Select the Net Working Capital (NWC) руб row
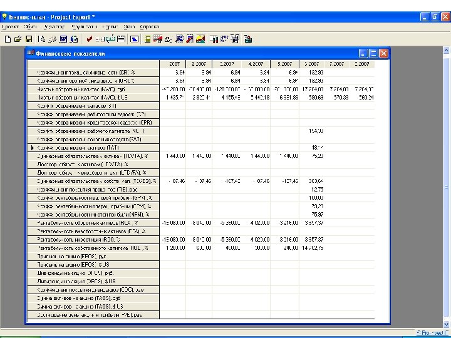Screen dimensions: 451x338 click(x=94, y=90)
